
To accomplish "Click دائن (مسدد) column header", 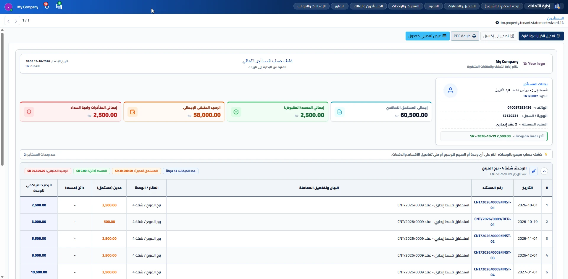I will coord(75,188).
